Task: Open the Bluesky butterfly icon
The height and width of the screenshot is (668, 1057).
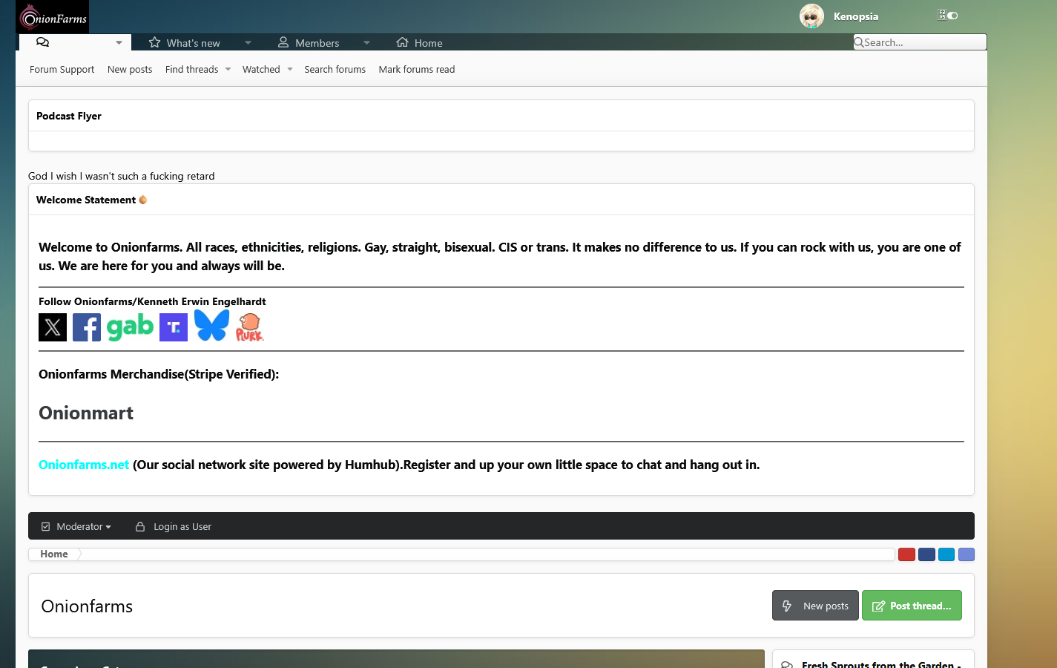Action: click(x=212, y=325)
